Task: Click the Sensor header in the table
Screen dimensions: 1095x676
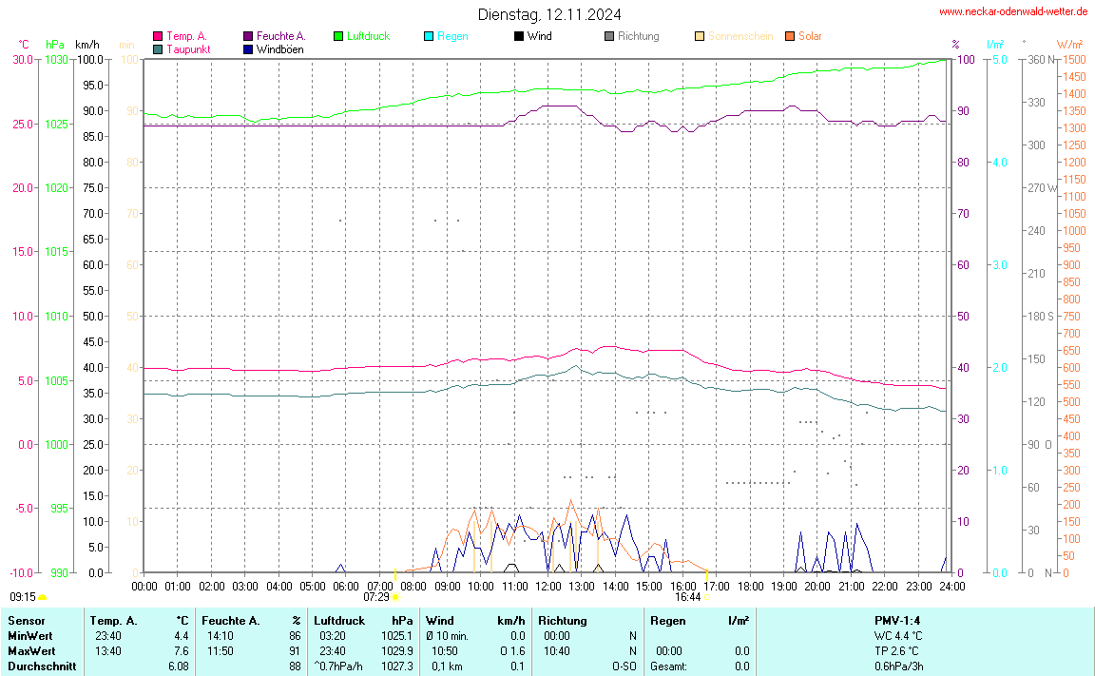Action: [x=26, y=620]
